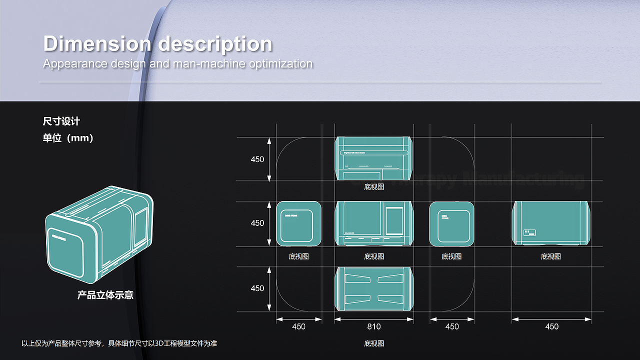The image size is (640, 360).
Task: Select the "产品立体示意" caption
Action: (x=105, y=295)
